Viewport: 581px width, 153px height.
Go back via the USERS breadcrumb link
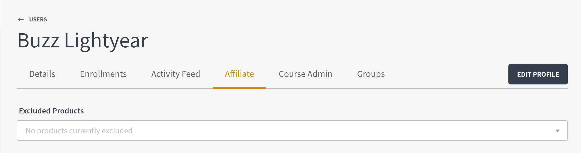tap(38, 19)
